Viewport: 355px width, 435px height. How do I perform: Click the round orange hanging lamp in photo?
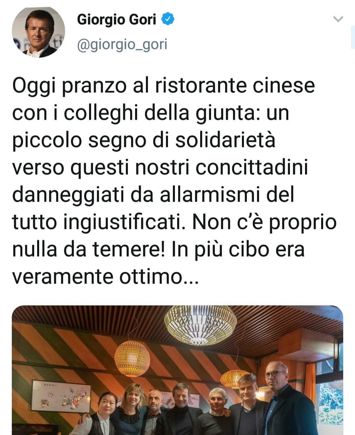pyautogui.click(x=132, y=358)
